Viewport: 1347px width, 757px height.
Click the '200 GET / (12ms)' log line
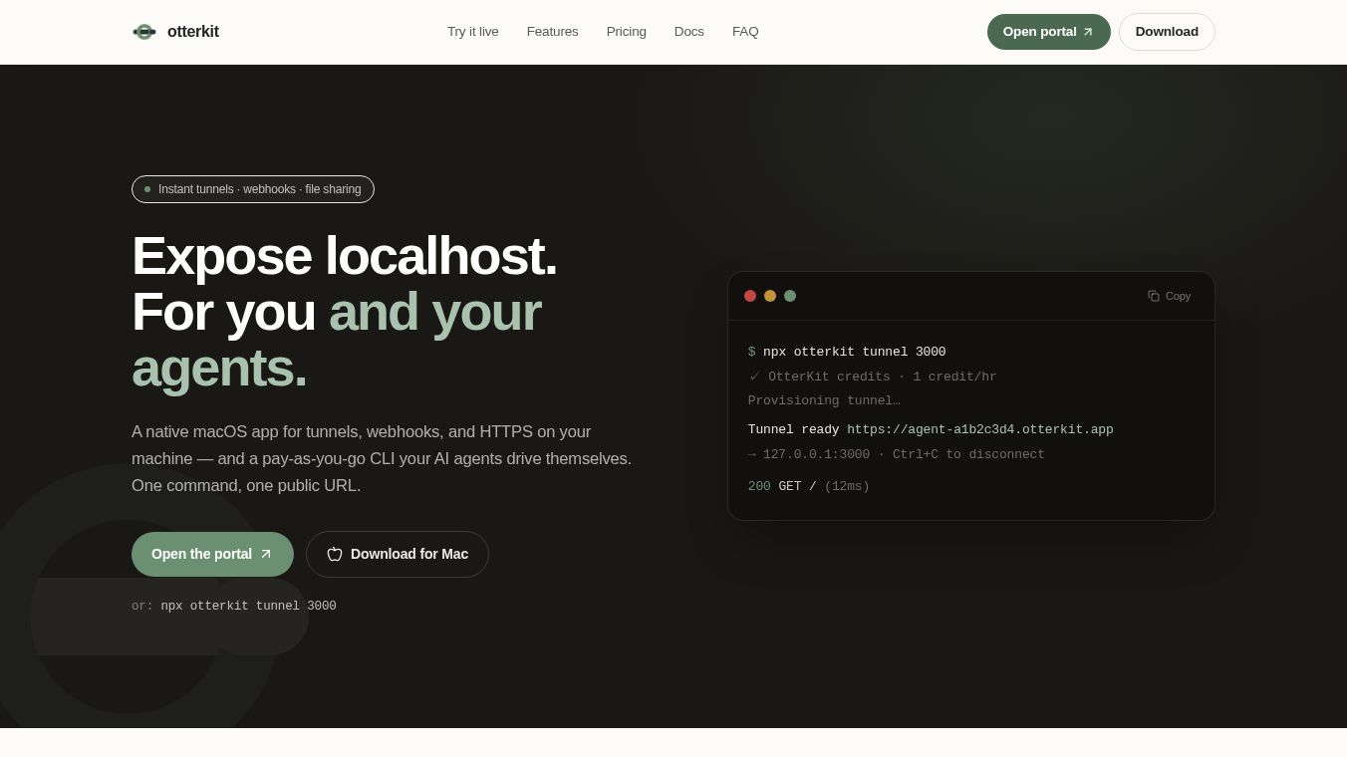pos(809,487)
